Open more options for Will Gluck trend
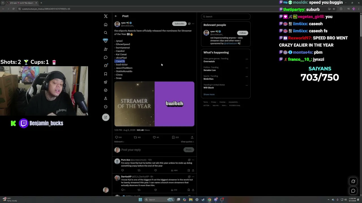Image resolution: width=362 pixels, height=203 pixels. pyautogui.click(x=247, y=85)
